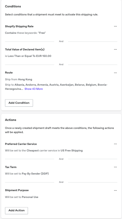Click the three-dot menu beside Tax Term

pyautogui.click(x=115, y=167)
